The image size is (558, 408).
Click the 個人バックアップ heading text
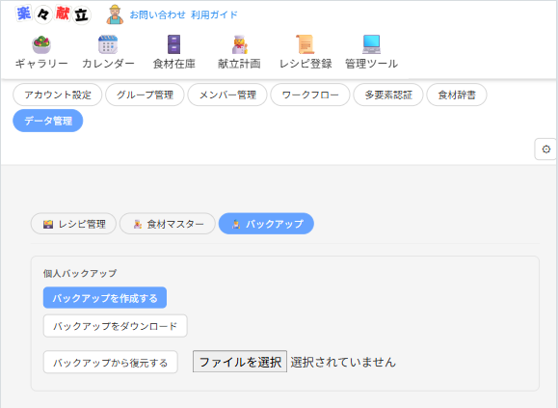(x=80, y=273)
